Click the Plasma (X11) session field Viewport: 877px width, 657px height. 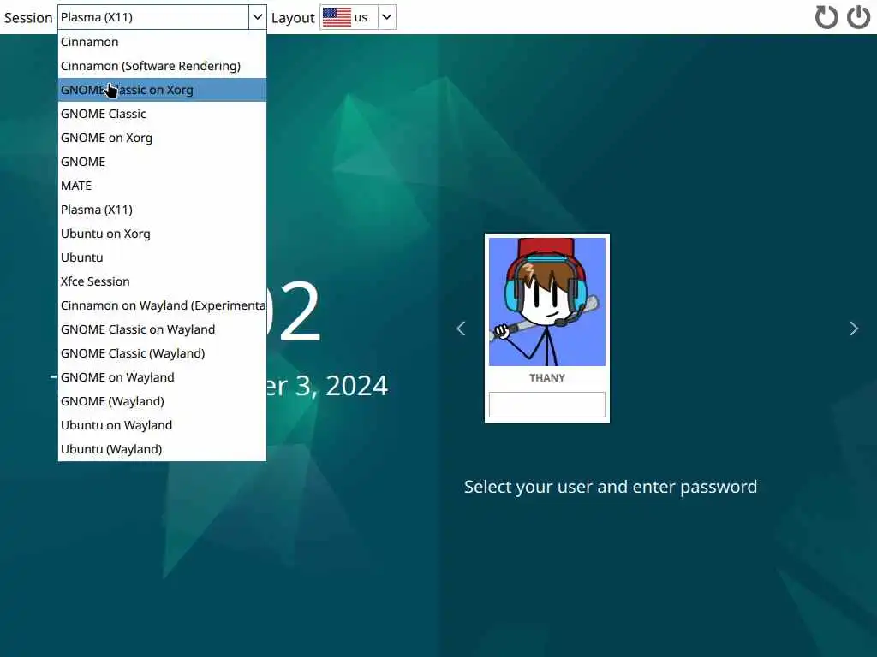[153, 17]
